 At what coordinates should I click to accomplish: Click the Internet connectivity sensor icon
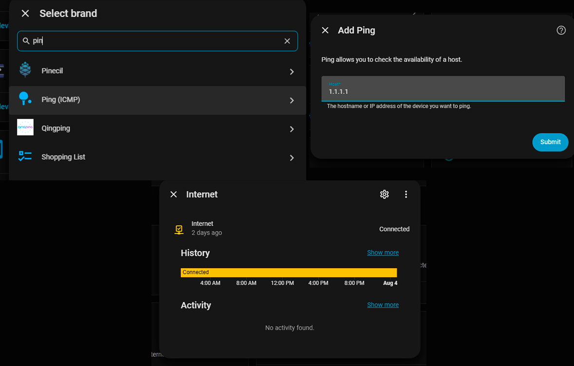point(179,230)
